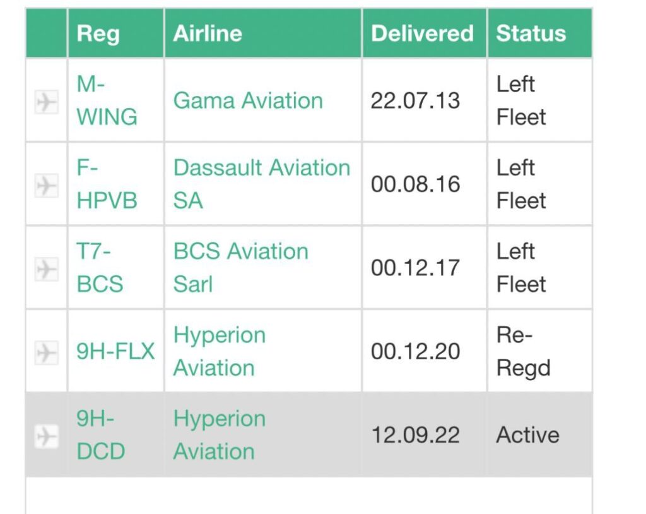Open the 9H-FLX registration link
The height and width of the screenshot is (514, 646).
tap(115, 352)
